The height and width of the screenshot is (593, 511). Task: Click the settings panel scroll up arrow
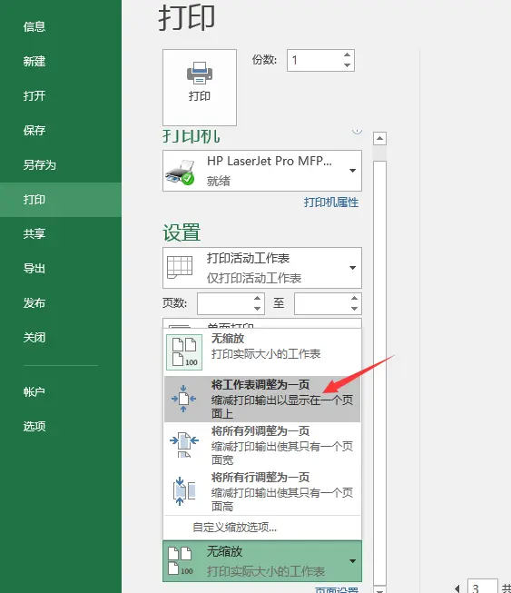tap(379, 138)
